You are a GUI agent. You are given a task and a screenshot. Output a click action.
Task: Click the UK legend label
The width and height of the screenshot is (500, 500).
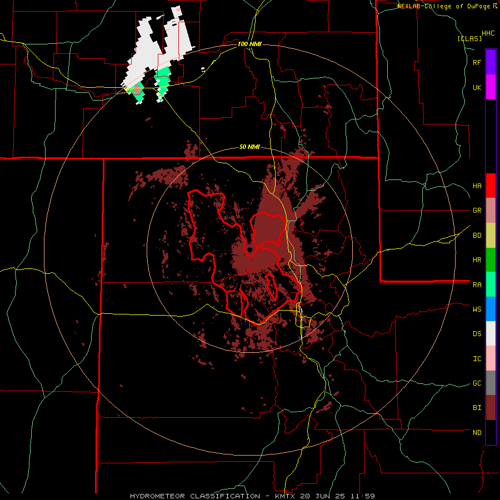click(x=477, y=87)
